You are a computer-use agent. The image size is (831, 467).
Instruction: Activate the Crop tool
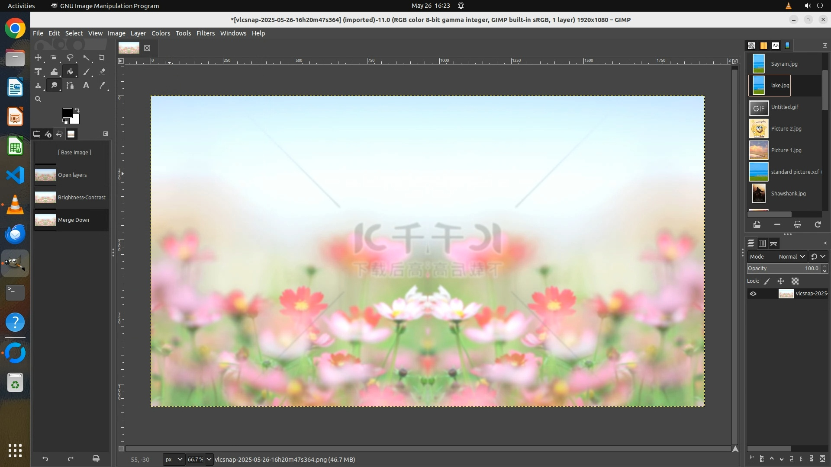102,58
